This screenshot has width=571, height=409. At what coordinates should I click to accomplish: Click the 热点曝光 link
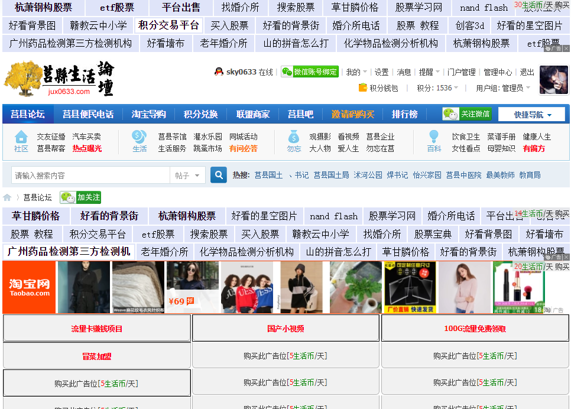87,148
